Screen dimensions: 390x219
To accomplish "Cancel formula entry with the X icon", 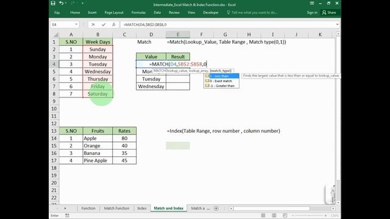I will click(x=93, y=24).
